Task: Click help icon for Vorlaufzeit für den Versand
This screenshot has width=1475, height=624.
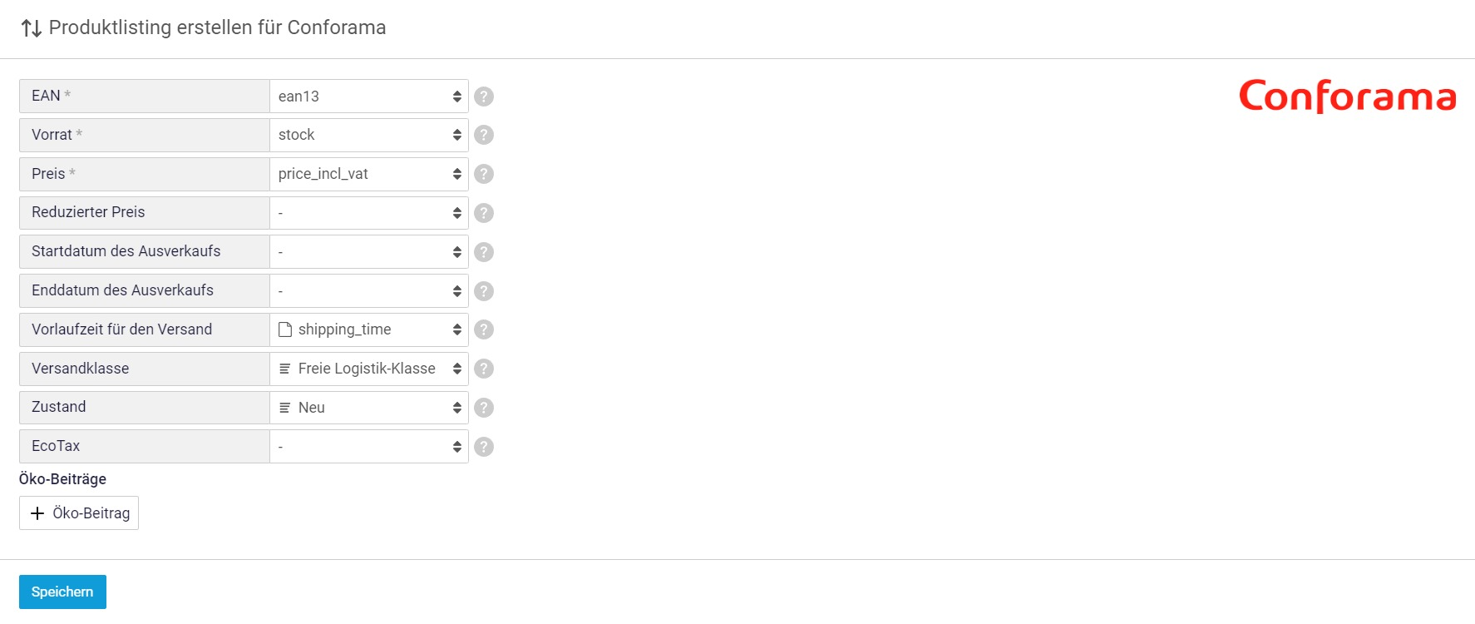Action: 484,329
